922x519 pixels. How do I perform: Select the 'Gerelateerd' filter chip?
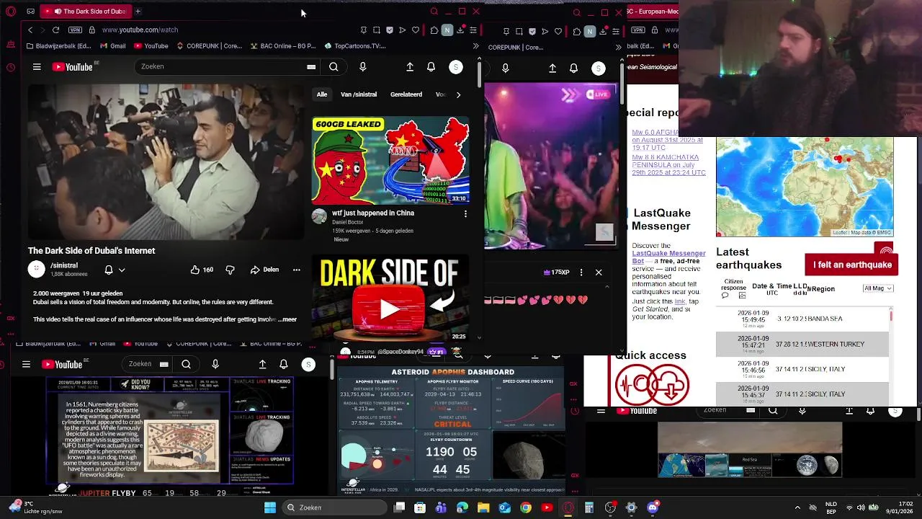tap(406, 94)
